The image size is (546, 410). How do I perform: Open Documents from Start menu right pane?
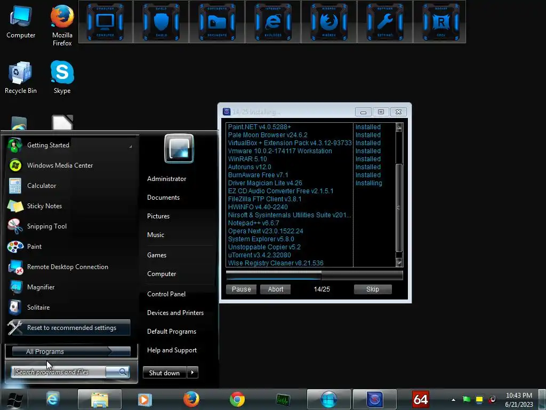pyautogui.click(x=163, y=198)
